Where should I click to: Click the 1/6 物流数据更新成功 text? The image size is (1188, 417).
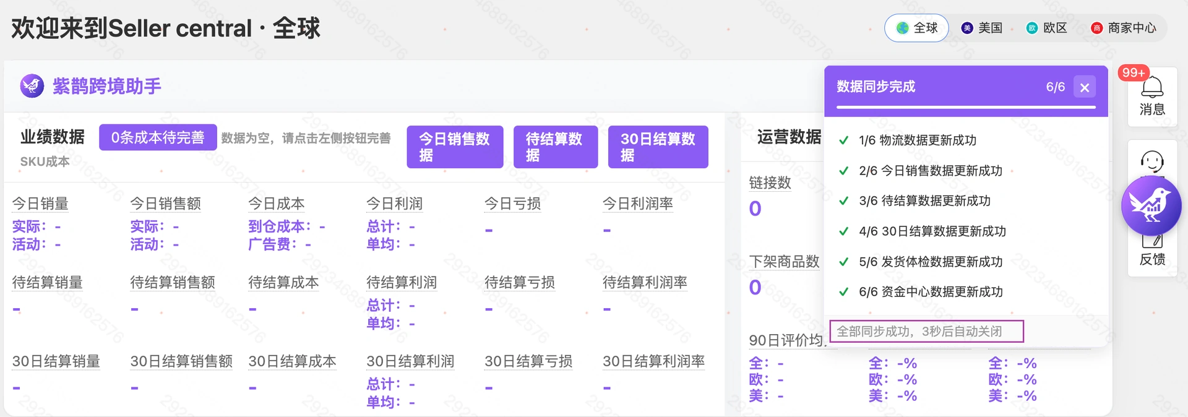tap(918, 140)
